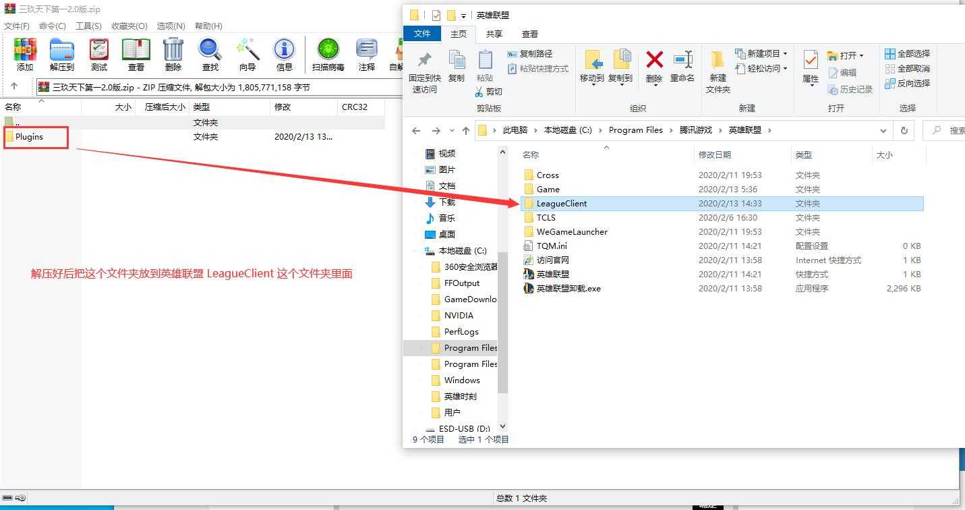Click 反向选择 (Invert selection)
This screenshot has height=510, width=965.
coord(908,84)
